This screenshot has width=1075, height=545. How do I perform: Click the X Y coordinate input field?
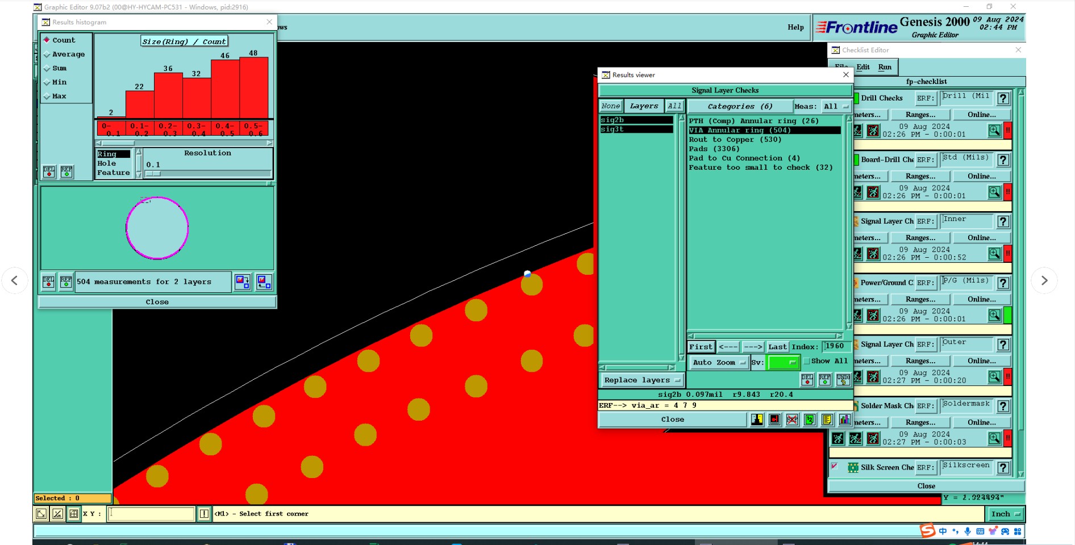coord(152,514)
